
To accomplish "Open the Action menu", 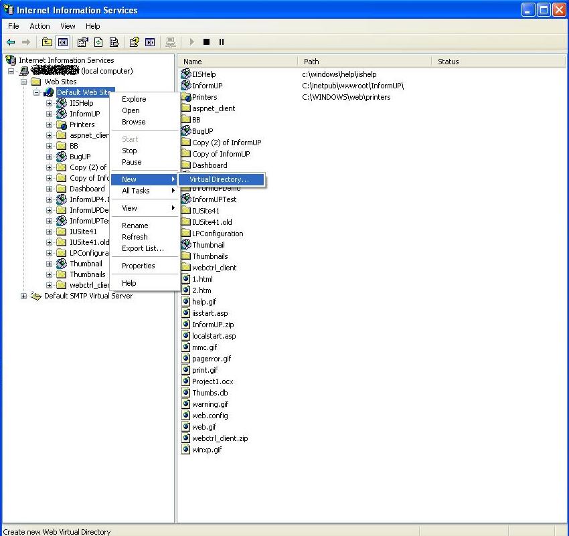I will tap(39, 26).
